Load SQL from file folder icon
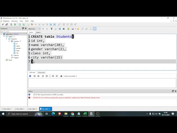 pyautogui.click(x=78, y=29)
